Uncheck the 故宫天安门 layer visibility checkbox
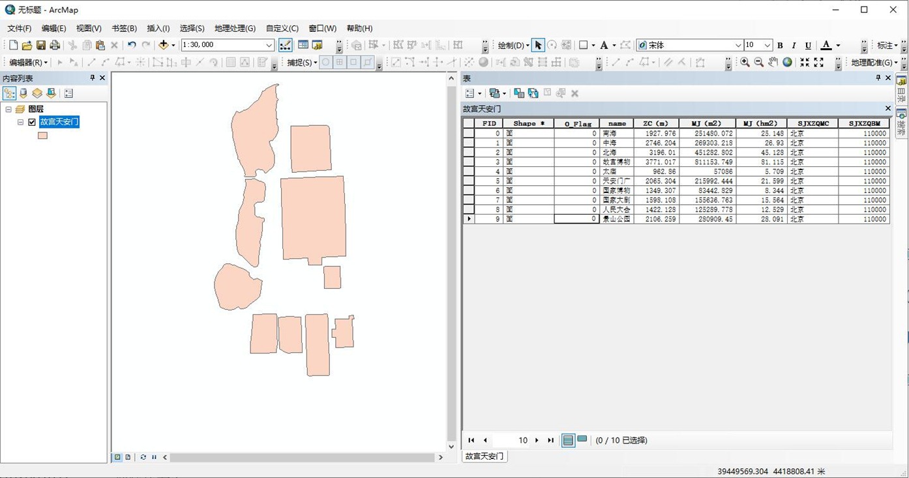Viewport: 909px width, 478px height. [32, 122]
